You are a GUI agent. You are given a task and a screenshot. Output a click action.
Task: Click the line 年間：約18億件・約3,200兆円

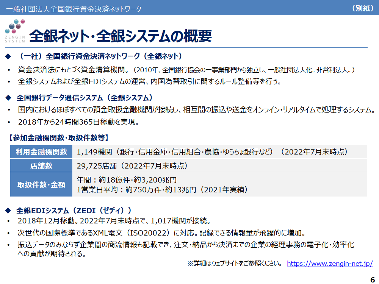[127, 180]
